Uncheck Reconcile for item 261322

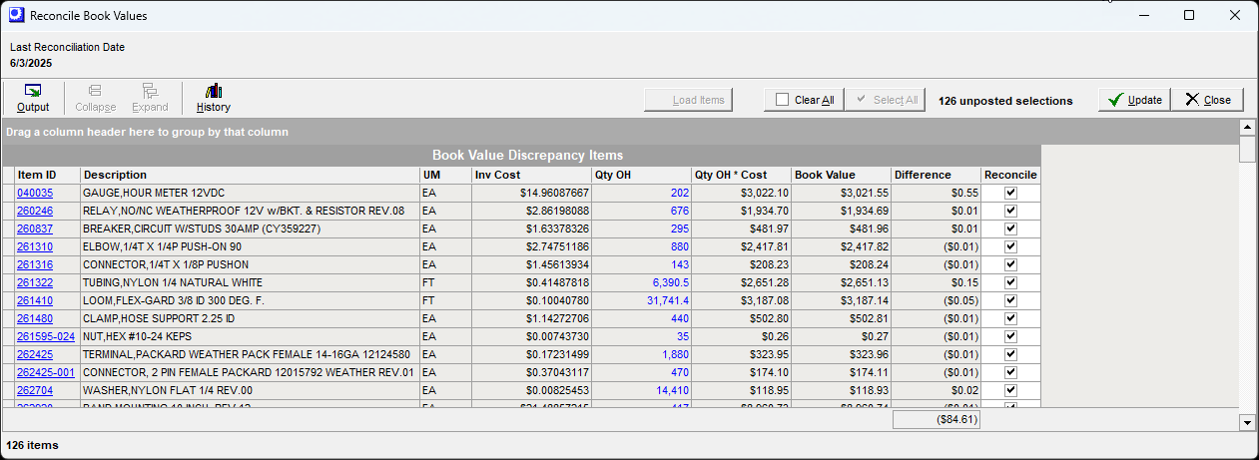point(1010,282)
